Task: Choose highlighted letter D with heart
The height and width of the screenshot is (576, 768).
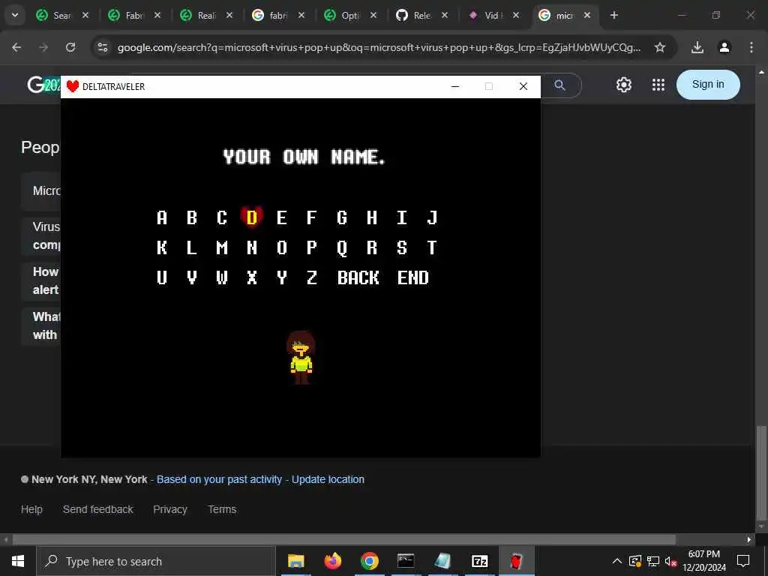Action: (252, 217)
